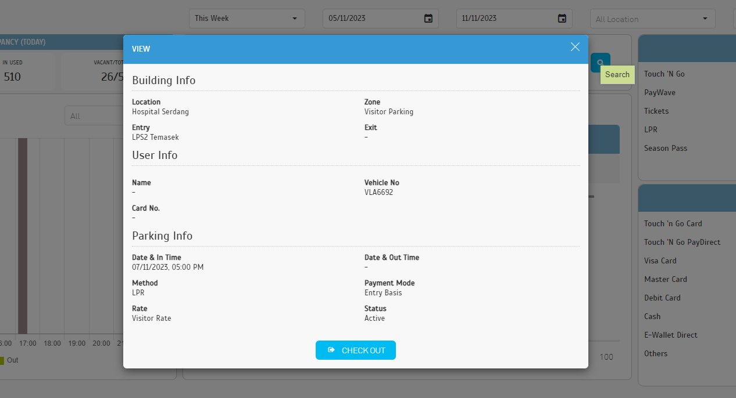The width and height of the screenshot is (736, 398).
Task: Close the View dialog with the X icon
Action: pos(575,47)
